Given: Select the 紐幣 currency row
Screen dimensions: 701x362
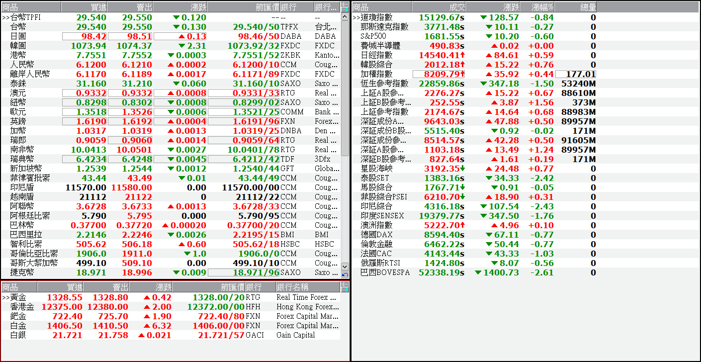Looking at the screenshot, I should (171, 102).
